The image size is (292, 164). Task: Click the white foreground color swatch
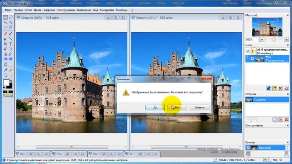6,82
